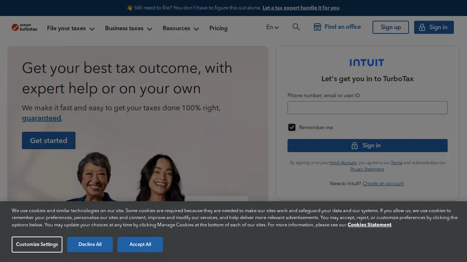Click the wide Sign in button in form
Viewport: 467px width, 262px height.
coord(367,146)
